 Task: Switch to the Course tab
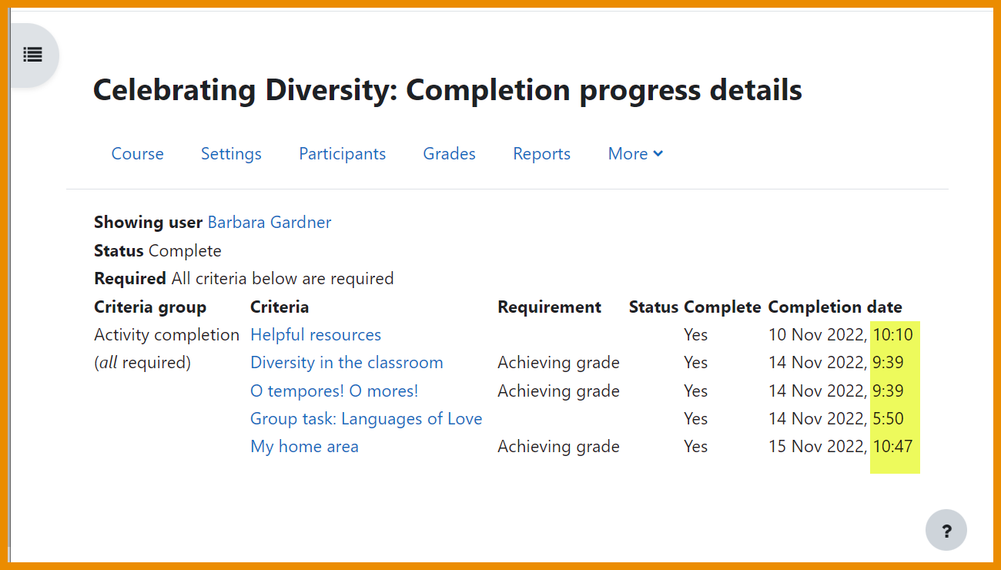[x=137, y=153]
